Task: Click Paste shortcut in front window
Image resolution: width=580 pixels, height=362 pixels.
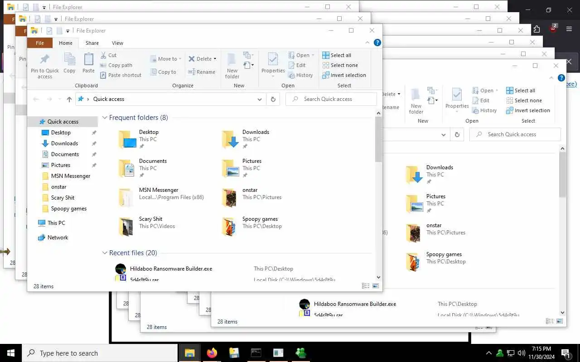Action: pos(121,75)
